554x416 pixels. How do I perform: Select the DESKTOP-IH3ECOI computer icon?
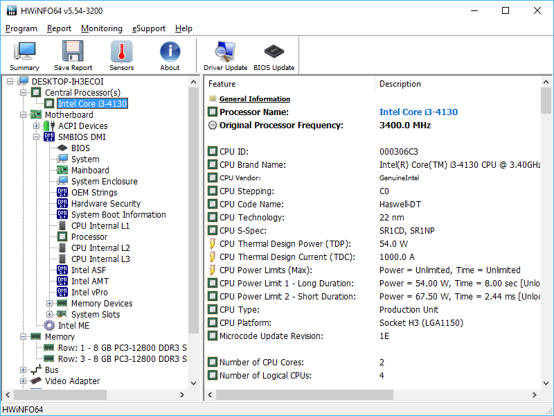coord(24,81)
